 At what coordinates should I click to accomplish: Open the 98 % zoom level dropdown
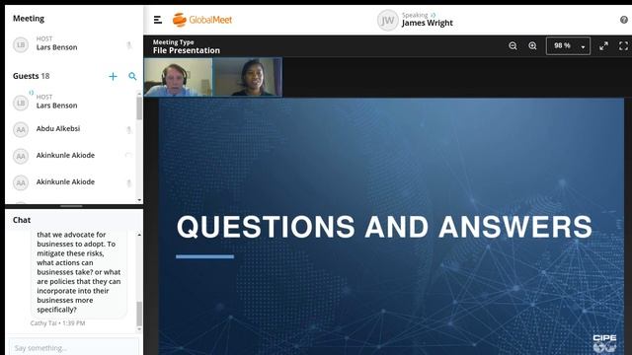(568, 46)
